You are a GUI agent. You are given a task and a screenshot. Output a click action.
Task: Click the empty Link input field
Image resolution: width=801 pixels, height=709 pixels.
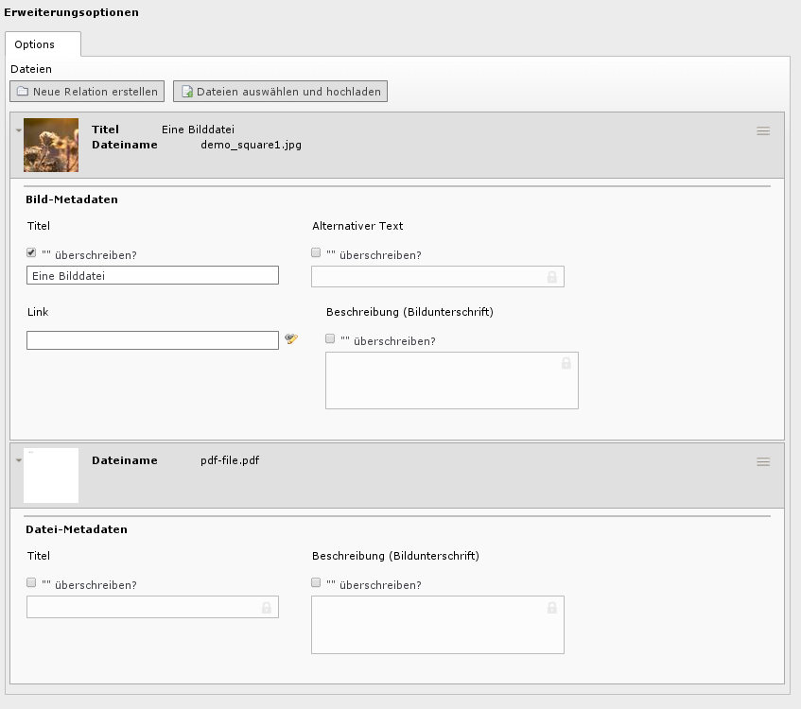(x=153, y=340)
